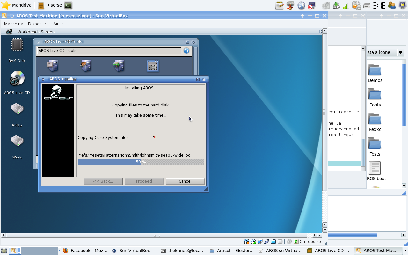Click the VirtualBox vertical scrollbar down arrow

(x=324, y=230)
